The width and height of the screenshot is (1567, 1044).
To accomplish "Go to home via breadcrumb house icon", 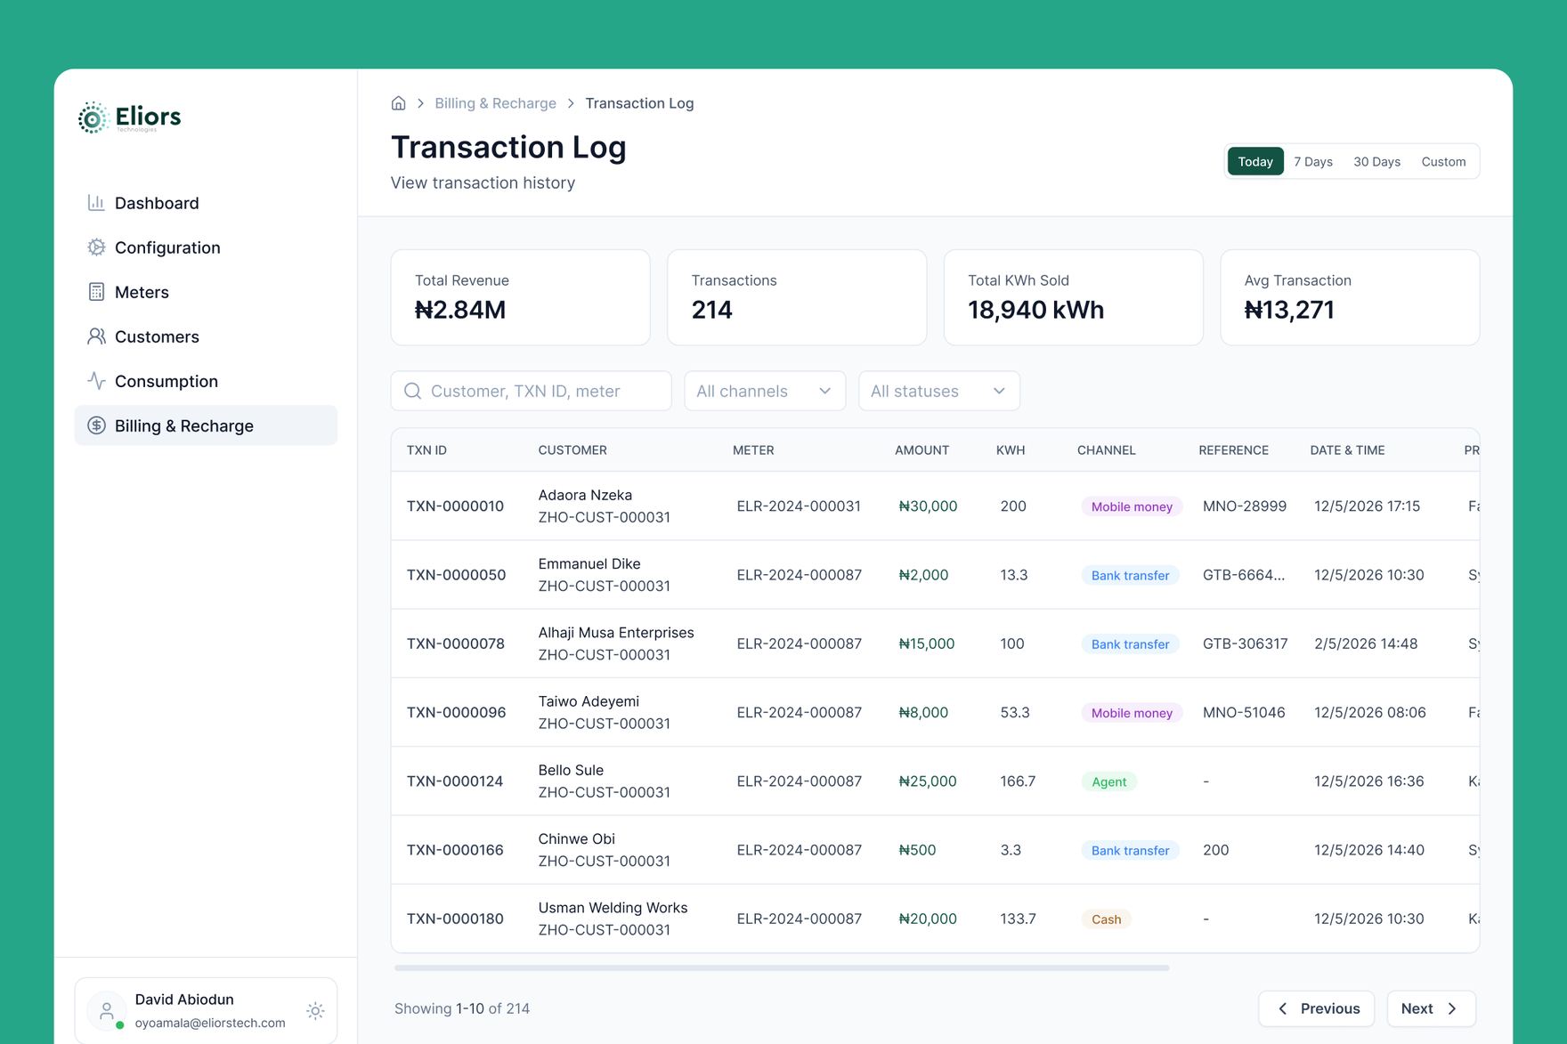I will (x=399, y=103).
